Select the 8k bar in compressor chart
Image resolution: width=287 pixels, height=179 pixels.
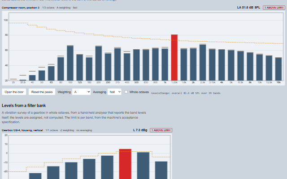tap(250, 67)
